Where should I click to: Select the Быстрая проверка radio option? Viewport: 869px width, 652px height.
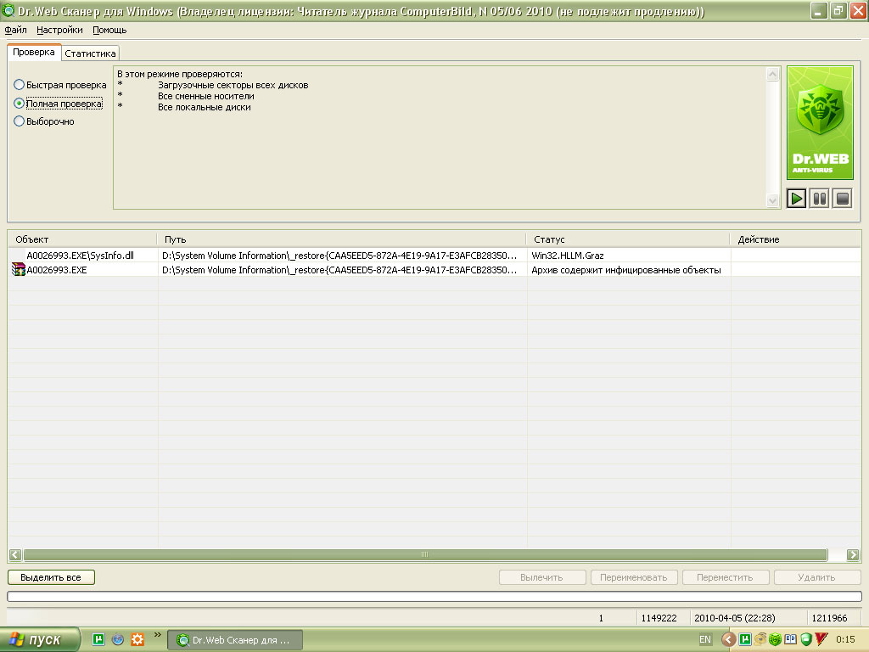pyautogui.click(x=60, y=85)
